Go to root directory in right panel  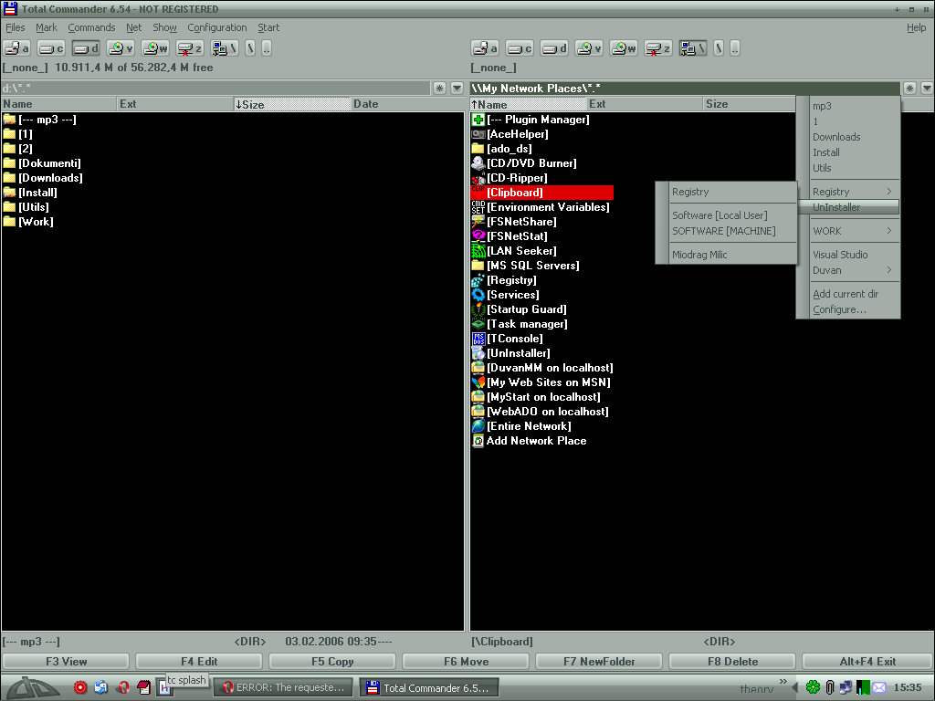(719, 48)
